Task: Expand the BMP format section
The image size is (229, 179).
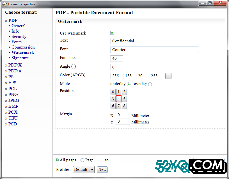Action: [13, 106]
